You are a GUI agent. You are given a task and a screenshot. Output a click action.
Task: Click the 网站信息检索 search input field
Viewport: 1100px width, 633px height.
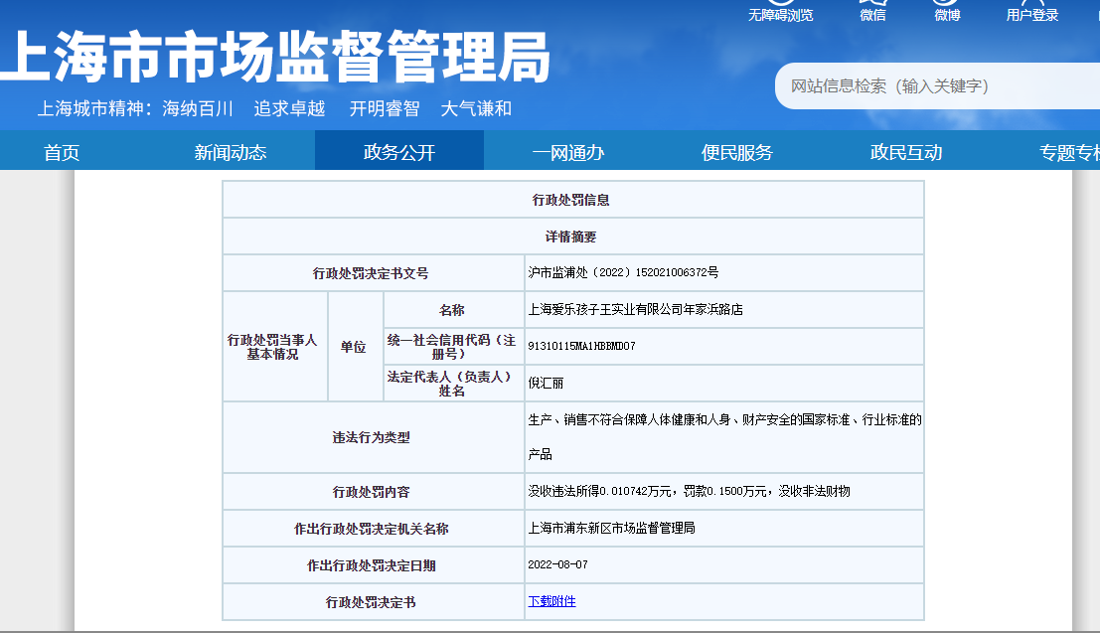point(934,86)
